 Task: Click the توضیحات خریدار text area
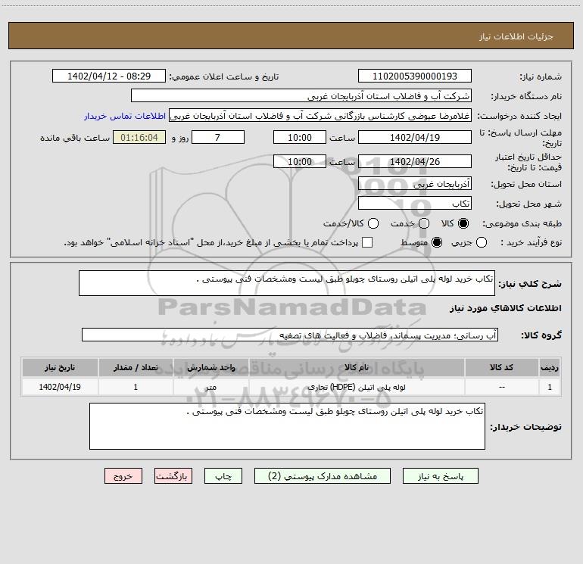pyautogui.click(x=287, y=426)
